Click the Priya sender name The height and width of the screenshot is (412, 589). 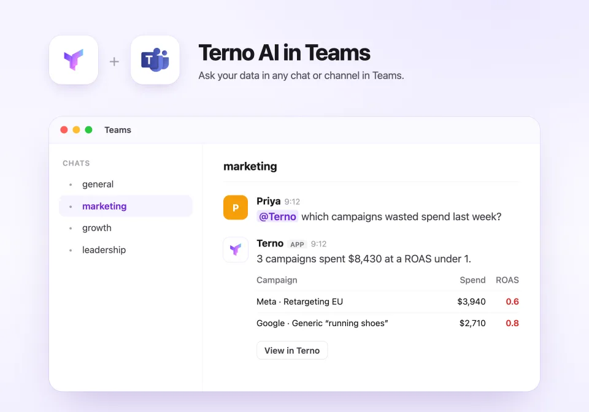(x=269, y=201)
